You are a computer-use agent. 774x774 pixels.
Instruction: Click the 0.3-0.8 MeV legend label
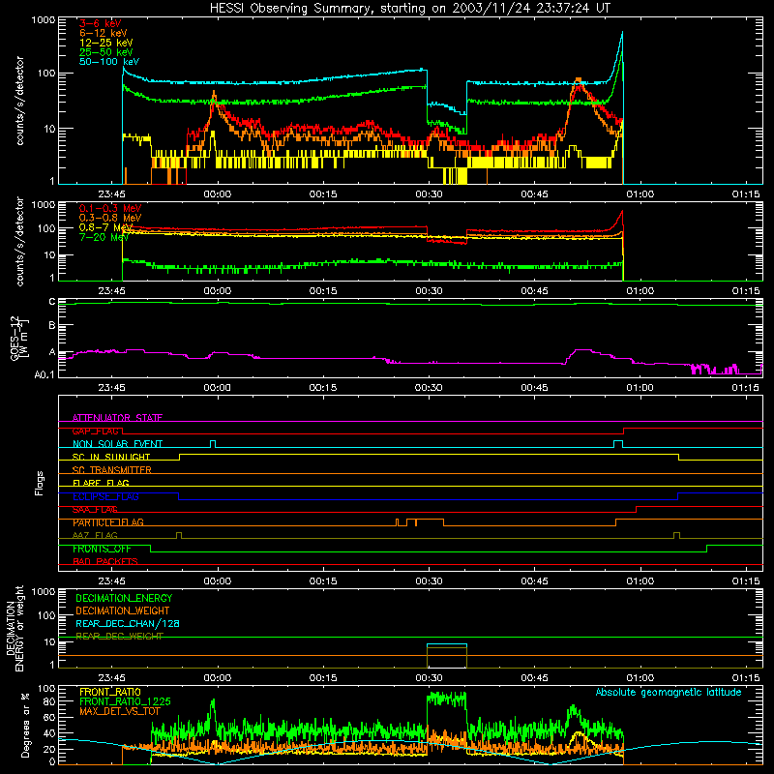click(x=110, y=218)
